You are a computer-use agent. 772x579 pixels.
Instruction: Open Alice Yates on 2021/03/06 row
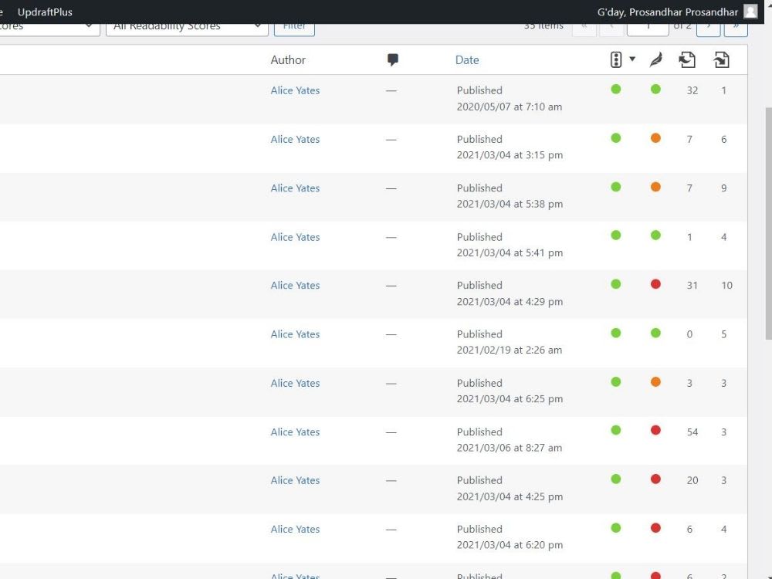click(295, 432)
